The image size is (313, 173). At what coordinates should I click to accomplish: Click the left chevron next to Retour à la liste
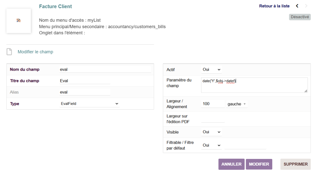tap(297, 6)
